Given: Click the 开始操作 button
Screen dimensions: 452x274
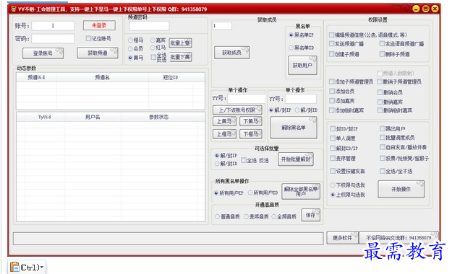Looking at the screenshot, I should 401,189.
